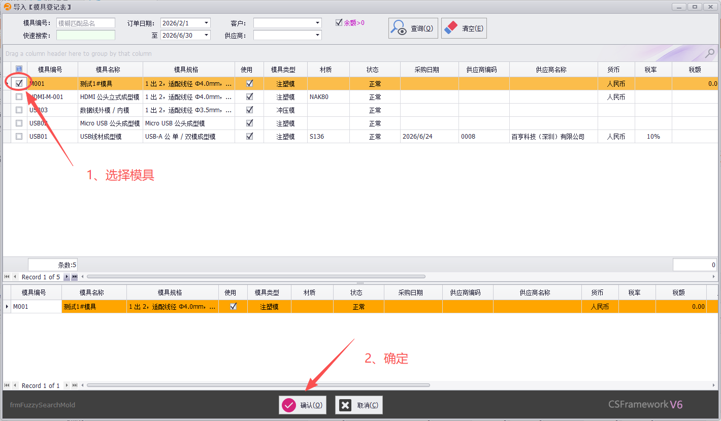Select the NAK80 material cell
721x421 pixels.
[329, 96]
